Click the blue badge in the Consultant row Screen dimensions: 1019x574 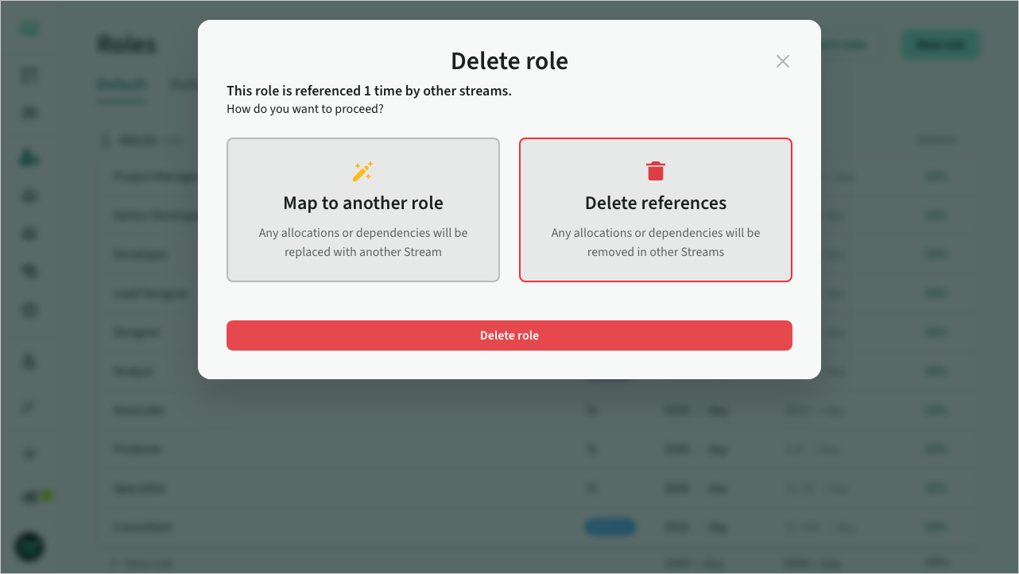pyautogui.click(x=610, y=527)
